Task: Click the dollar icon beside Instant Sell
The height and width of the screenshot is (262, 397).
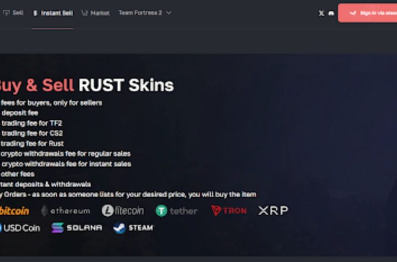Action: pos(35,13)
